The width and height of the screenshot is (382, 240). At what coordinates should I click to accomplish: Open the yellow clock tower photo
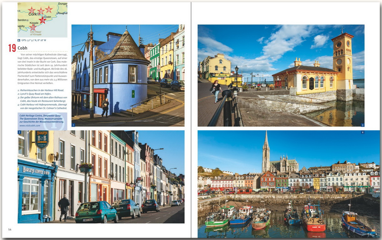(x=281, y=75)
